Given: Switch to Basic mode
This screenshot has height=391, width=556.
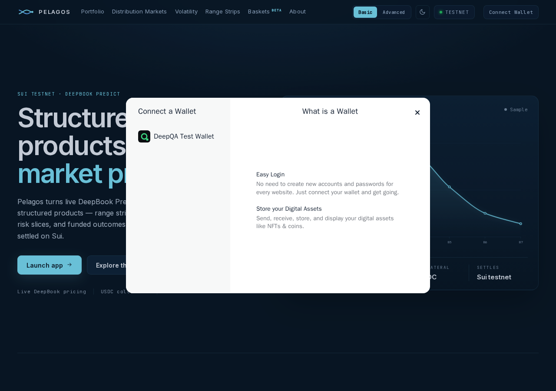Looking at the screenshot, I should (x=365, y=12).
